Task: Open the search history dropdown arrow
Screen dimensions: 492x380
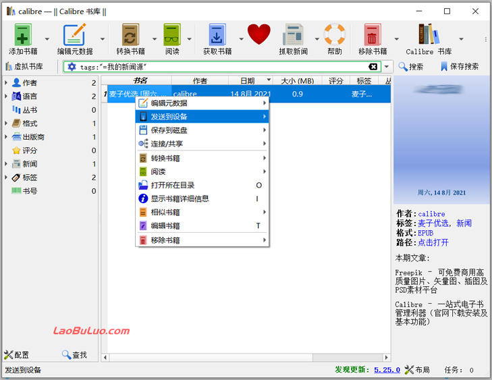Action: pyautogui.click(x=387, y=67)
